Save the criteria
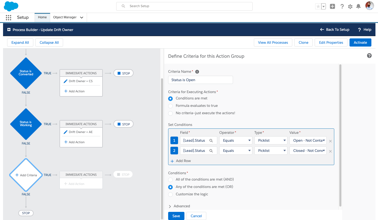 tap(176, 216)
